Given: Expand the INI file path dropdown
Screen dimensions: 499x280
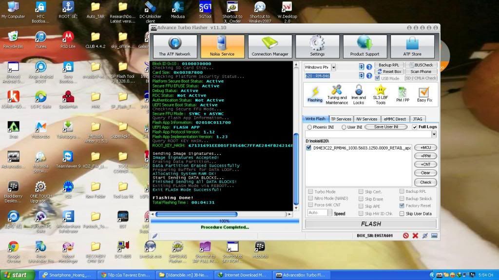Looking at the screenshot, I should 434,134.
